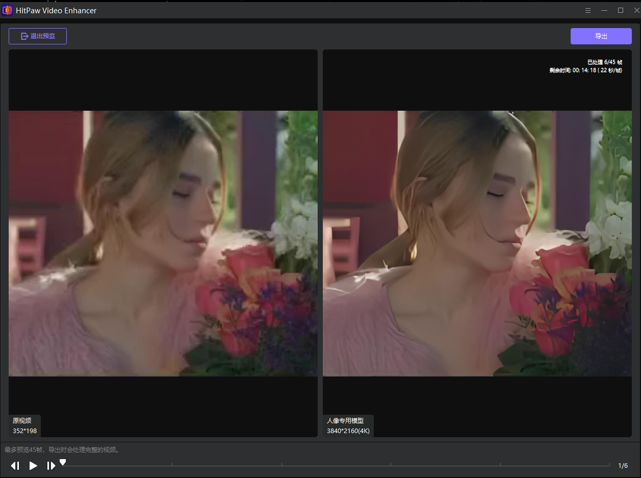The width and height of the screenshot is (641, 478).
Task: Click the 1/6 frame counter
Action: [x=623, y=466]
